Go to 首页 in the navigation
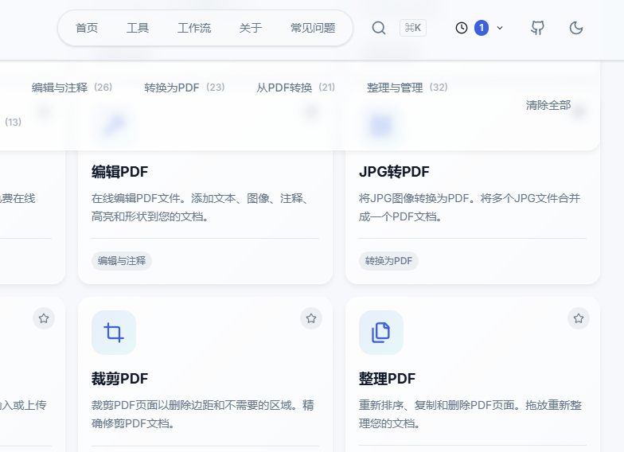The image size is (624, 452). pos(87,28)
